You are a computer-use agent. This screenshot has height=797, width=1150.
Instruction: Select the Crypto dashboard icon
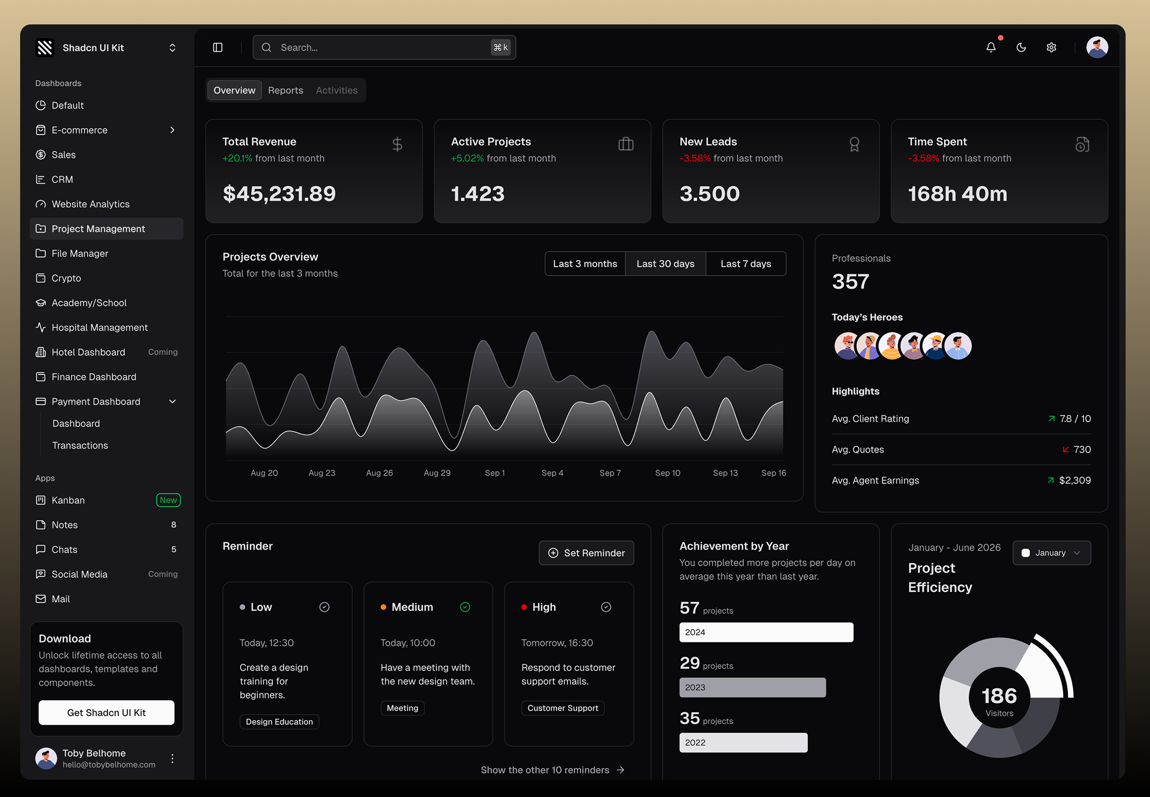click(41, 278)
